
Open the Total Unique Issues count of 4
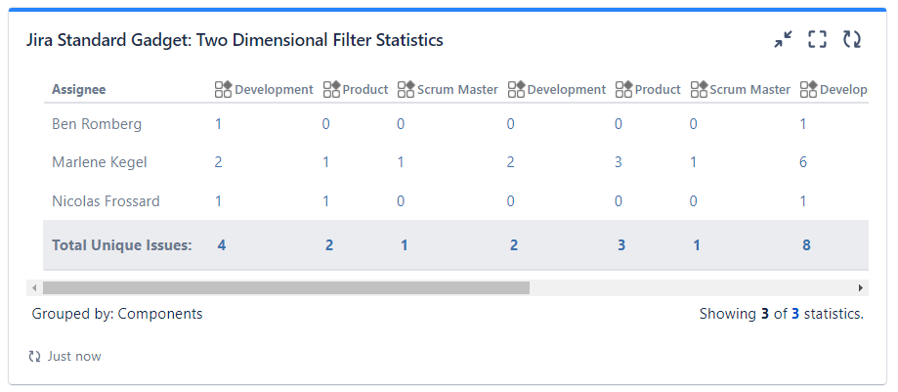pyautogui.click(x=222, y=245)
